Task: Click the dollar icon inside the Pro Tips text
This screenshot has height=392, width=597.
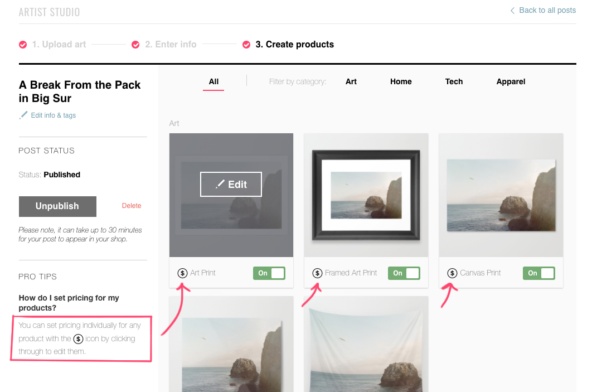Action: [78, 338]
